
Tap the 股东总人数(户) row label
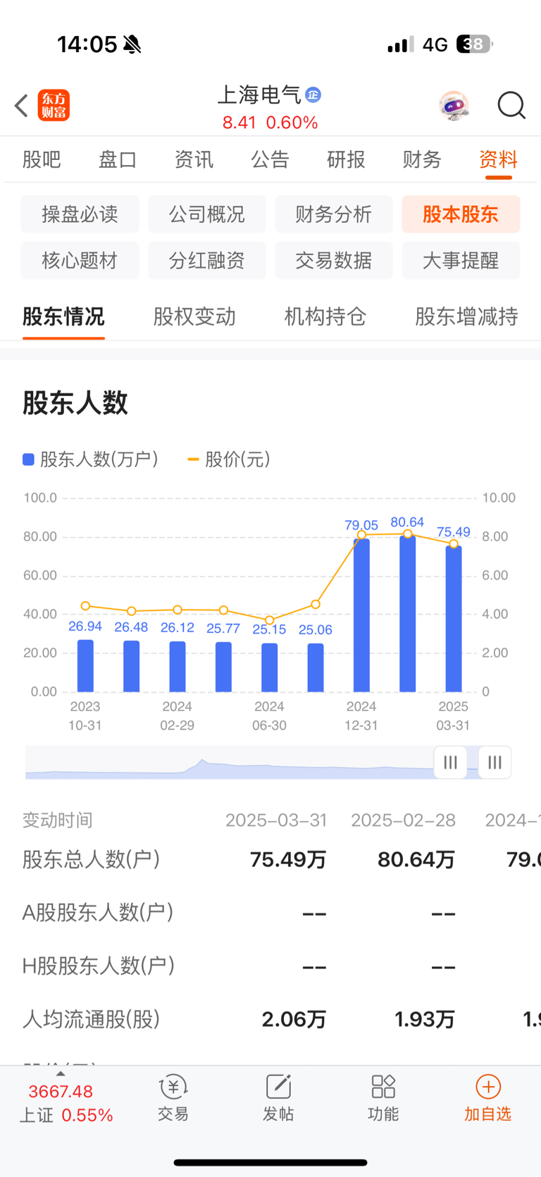click(92, 860)
